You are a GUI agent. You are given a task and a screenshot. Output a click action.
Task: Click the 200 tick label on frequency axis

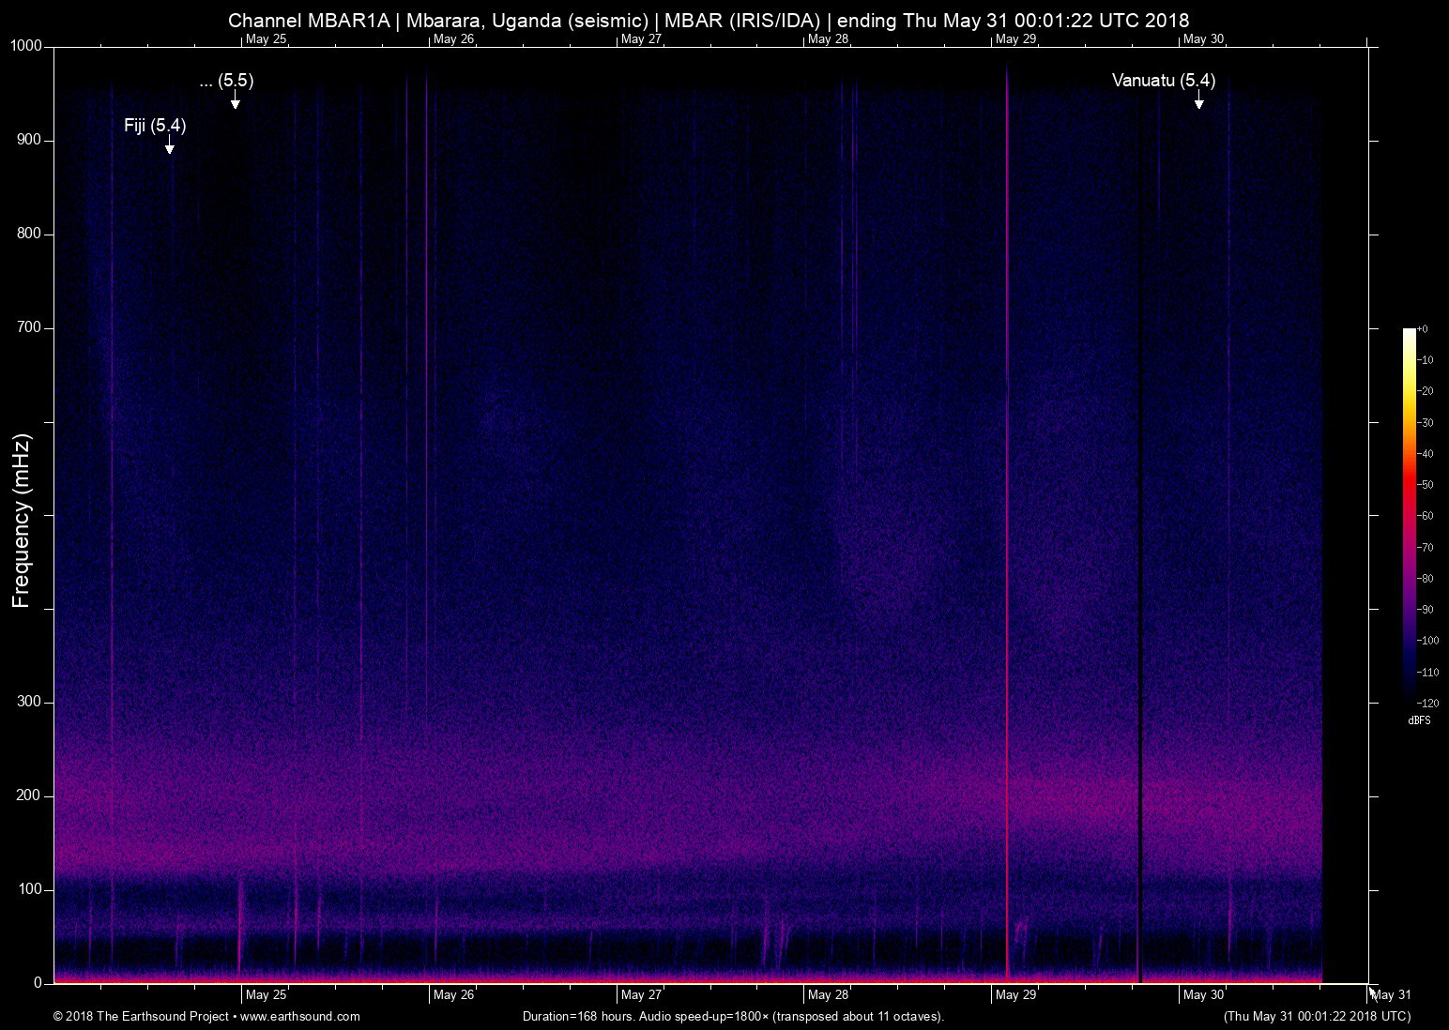click(x=30, y=795)
